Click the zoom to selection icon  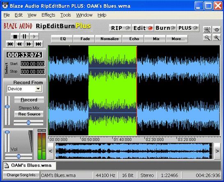pos(207,30)
